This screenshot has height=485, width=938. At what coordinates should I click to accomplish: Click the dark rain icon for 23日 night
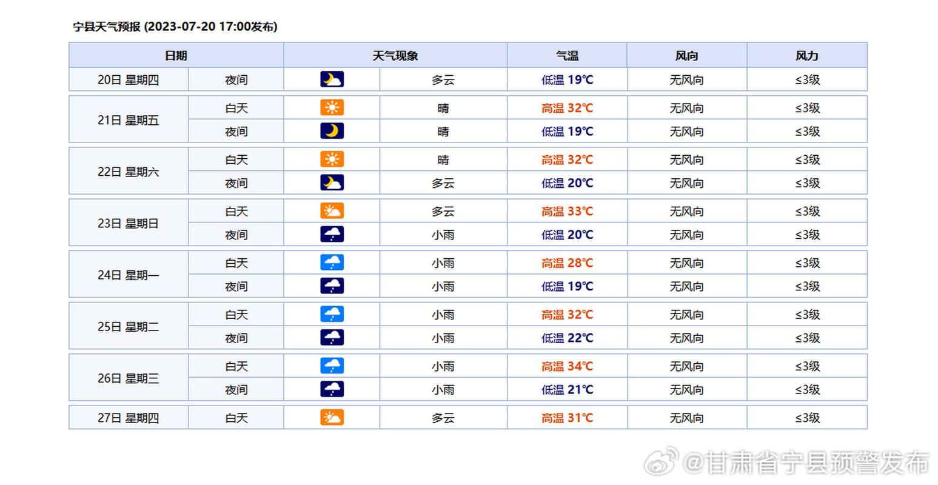(332, 234)
